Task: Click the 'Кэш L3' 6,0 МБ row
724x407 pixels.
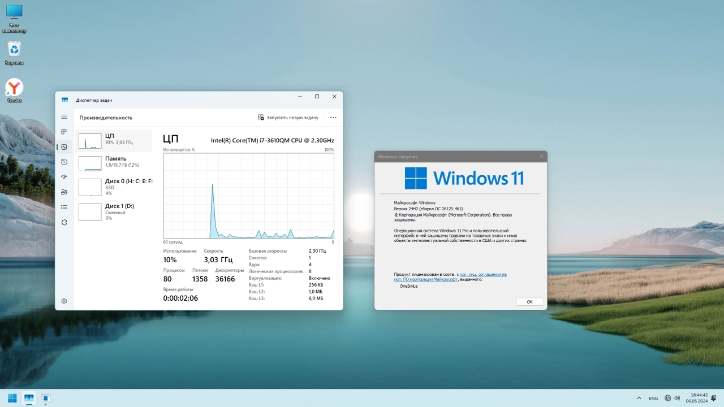Action: coord(286,298)
